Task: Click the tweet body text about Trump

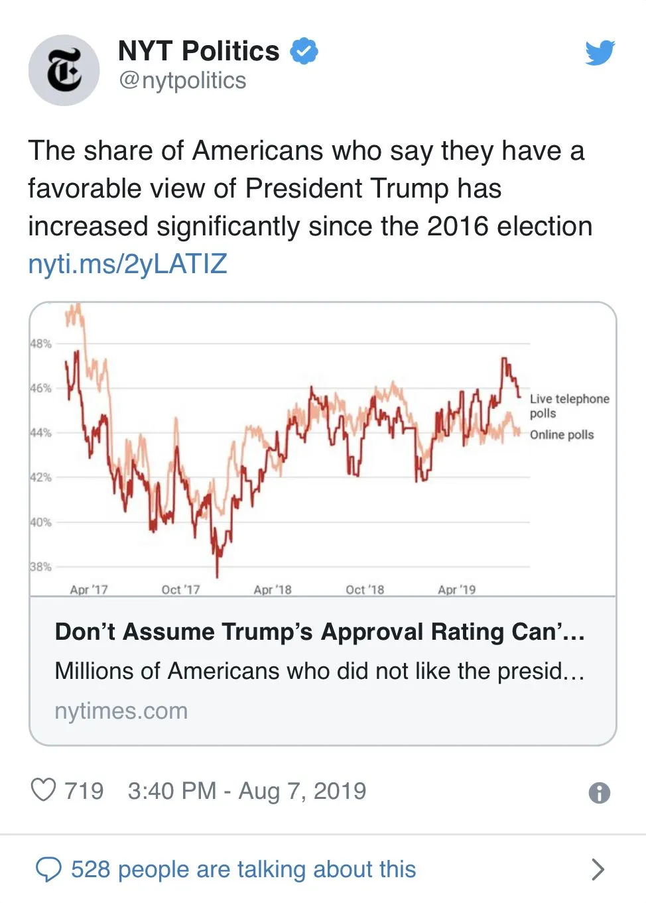Action: click(310, 188)
